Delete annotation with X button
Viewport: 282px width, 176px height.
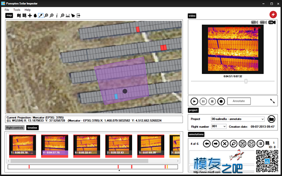(225, 144)
